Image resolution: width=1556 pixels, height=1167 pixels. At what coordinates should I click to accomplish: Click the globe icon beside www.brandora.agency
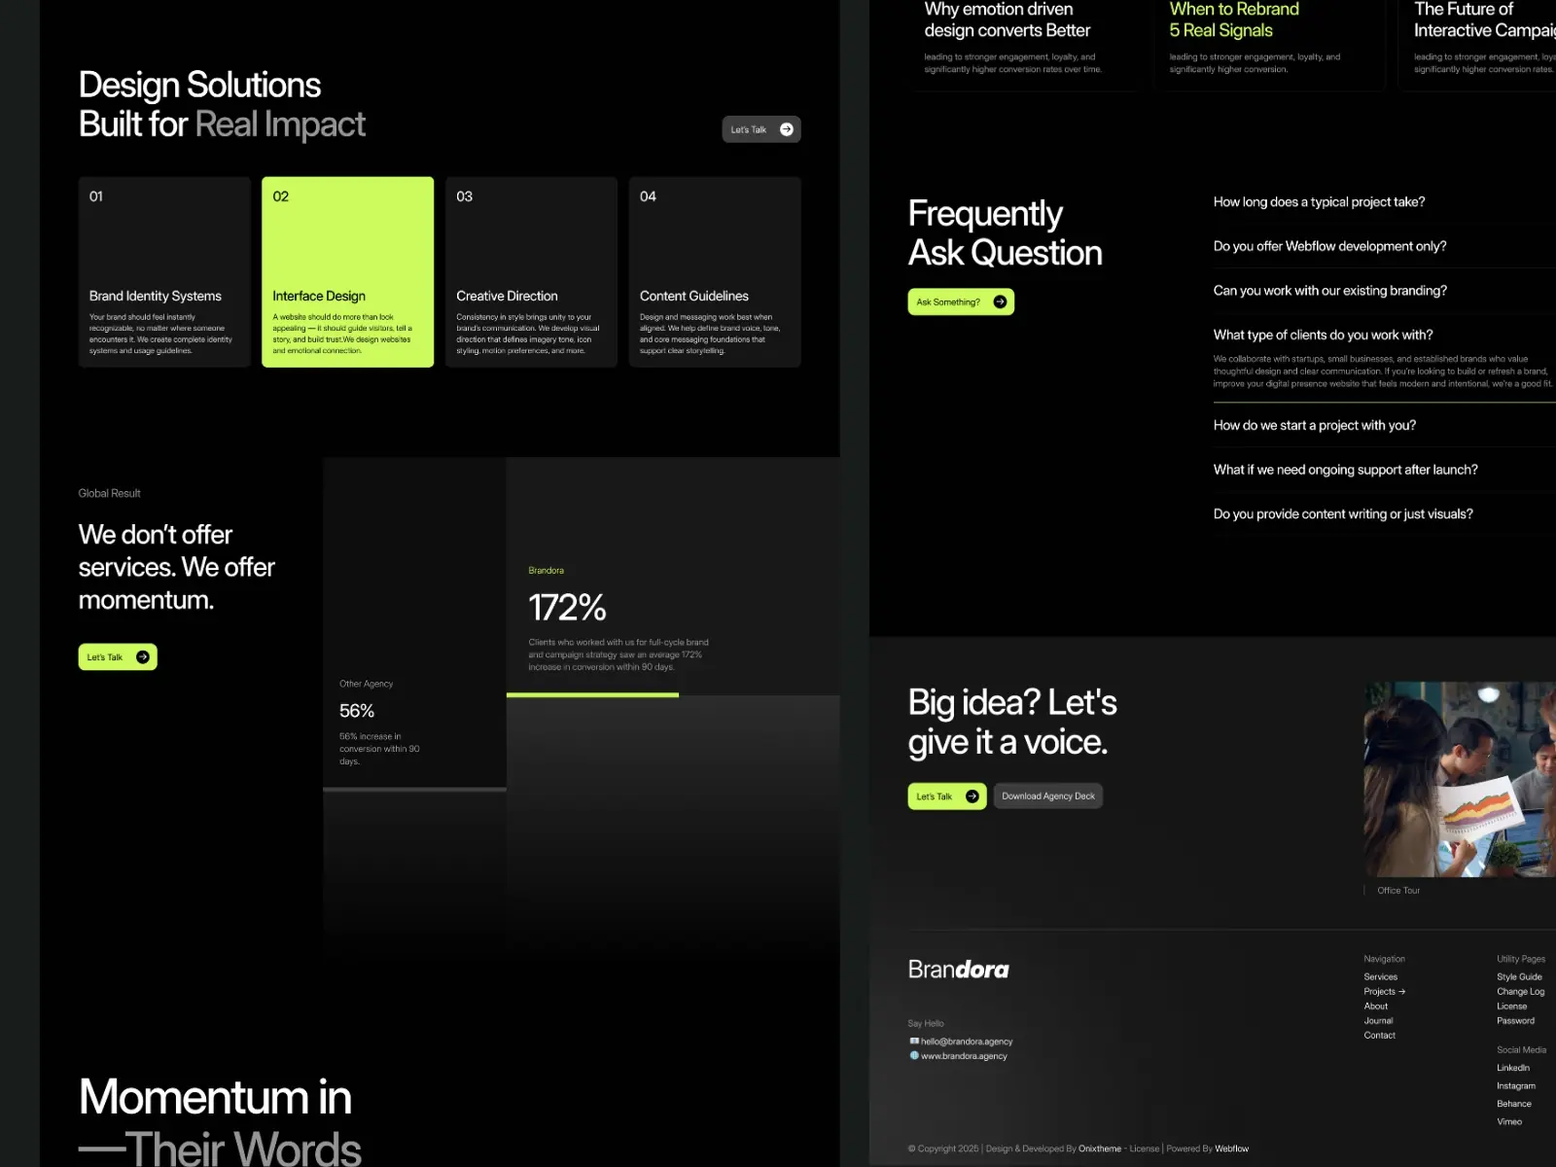tap(914, 1055)
